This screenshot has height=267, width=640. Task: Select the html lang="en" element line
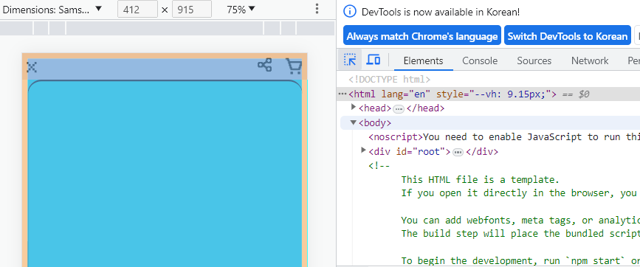pos(488,94)
